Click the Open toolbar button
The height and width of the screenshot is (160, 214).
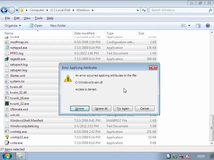pos(36,26)
